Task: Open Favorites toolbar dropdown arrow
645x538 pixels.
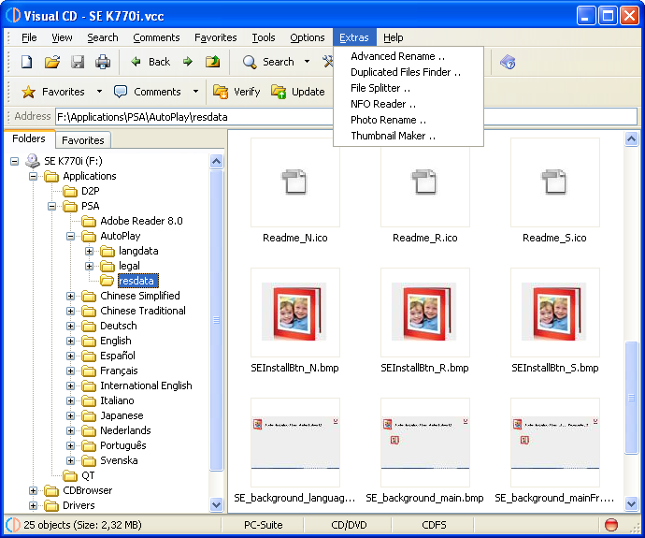Action: [x=99, y=92]
